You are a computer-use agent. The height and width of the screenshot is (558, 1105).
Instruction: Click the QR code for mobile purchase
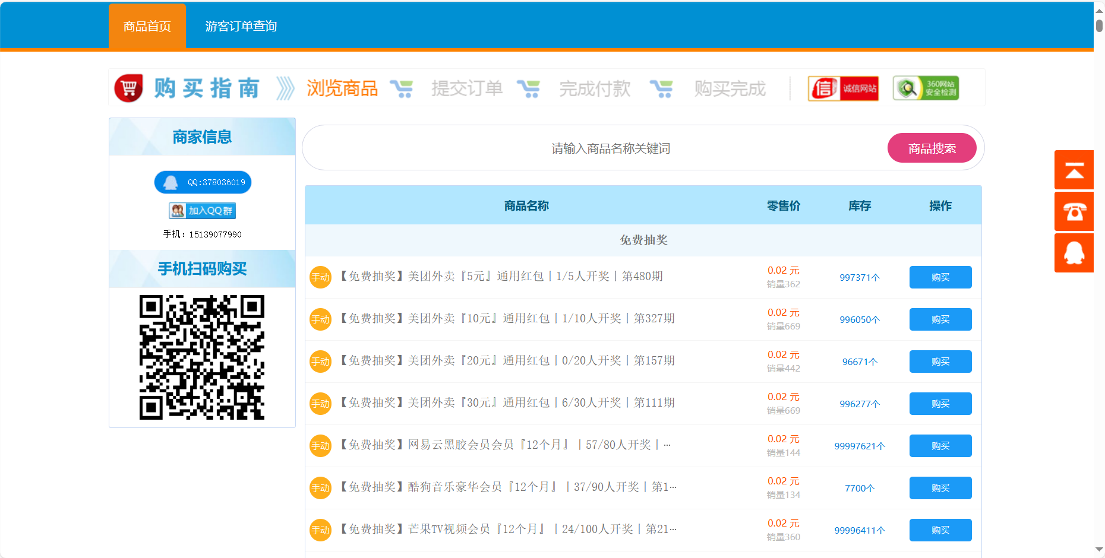pos(202,357)
